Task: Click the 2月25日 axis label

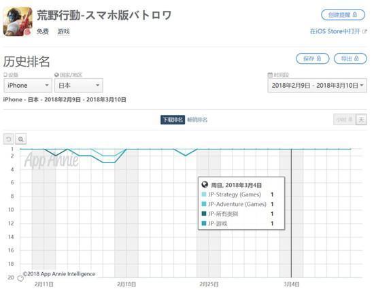Action: [209, 284]
